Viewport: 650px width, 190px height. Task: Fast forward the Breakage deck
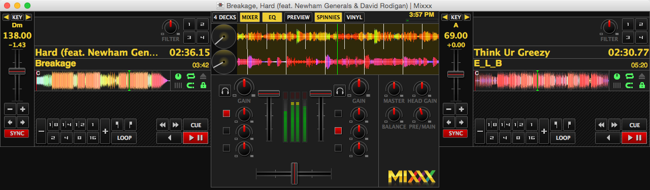click(x=175, y=125)
